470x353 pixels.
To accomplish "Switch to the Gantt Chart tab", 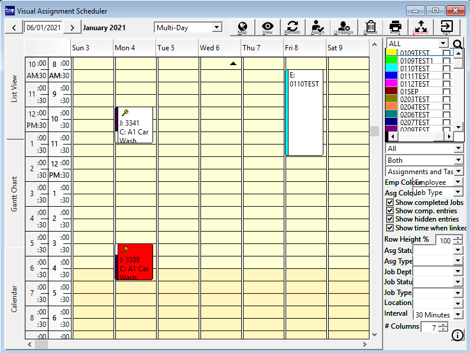I will [x=15, y=194].
